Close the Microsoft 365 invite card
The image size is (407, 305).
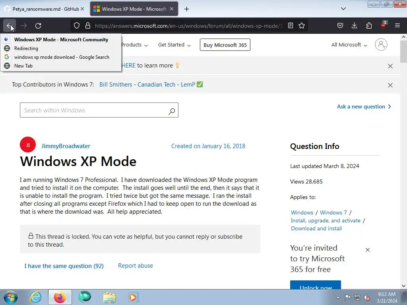pos(368,250)
